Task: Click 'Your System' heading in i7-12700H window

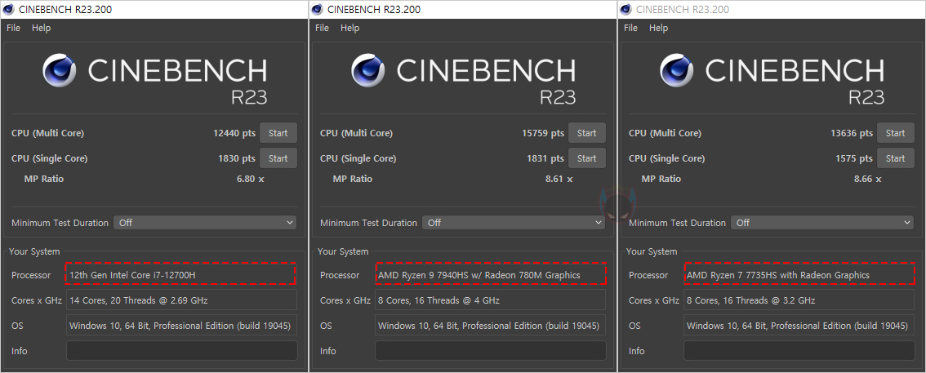Action: pyautogui.click(x=34, y=251)
